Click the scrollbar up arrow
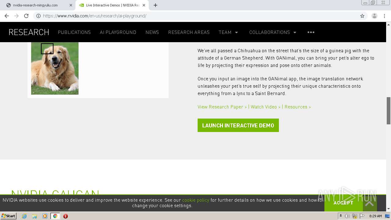 [x=389, y=24]
